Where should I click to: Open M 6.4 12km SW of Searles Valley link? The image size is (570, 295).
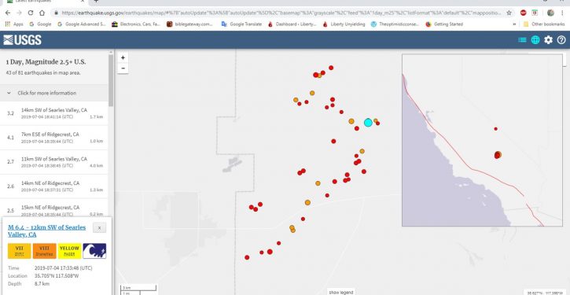(x=47, y=231)
